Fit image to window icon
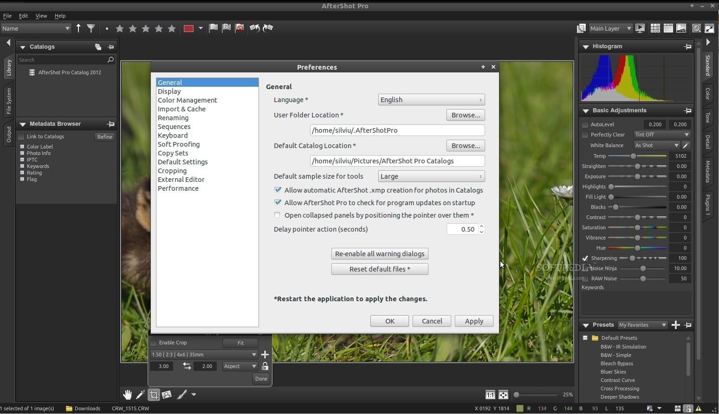This screenshot has width=719, height=414. pyautogui.click(x=503, y=395)
